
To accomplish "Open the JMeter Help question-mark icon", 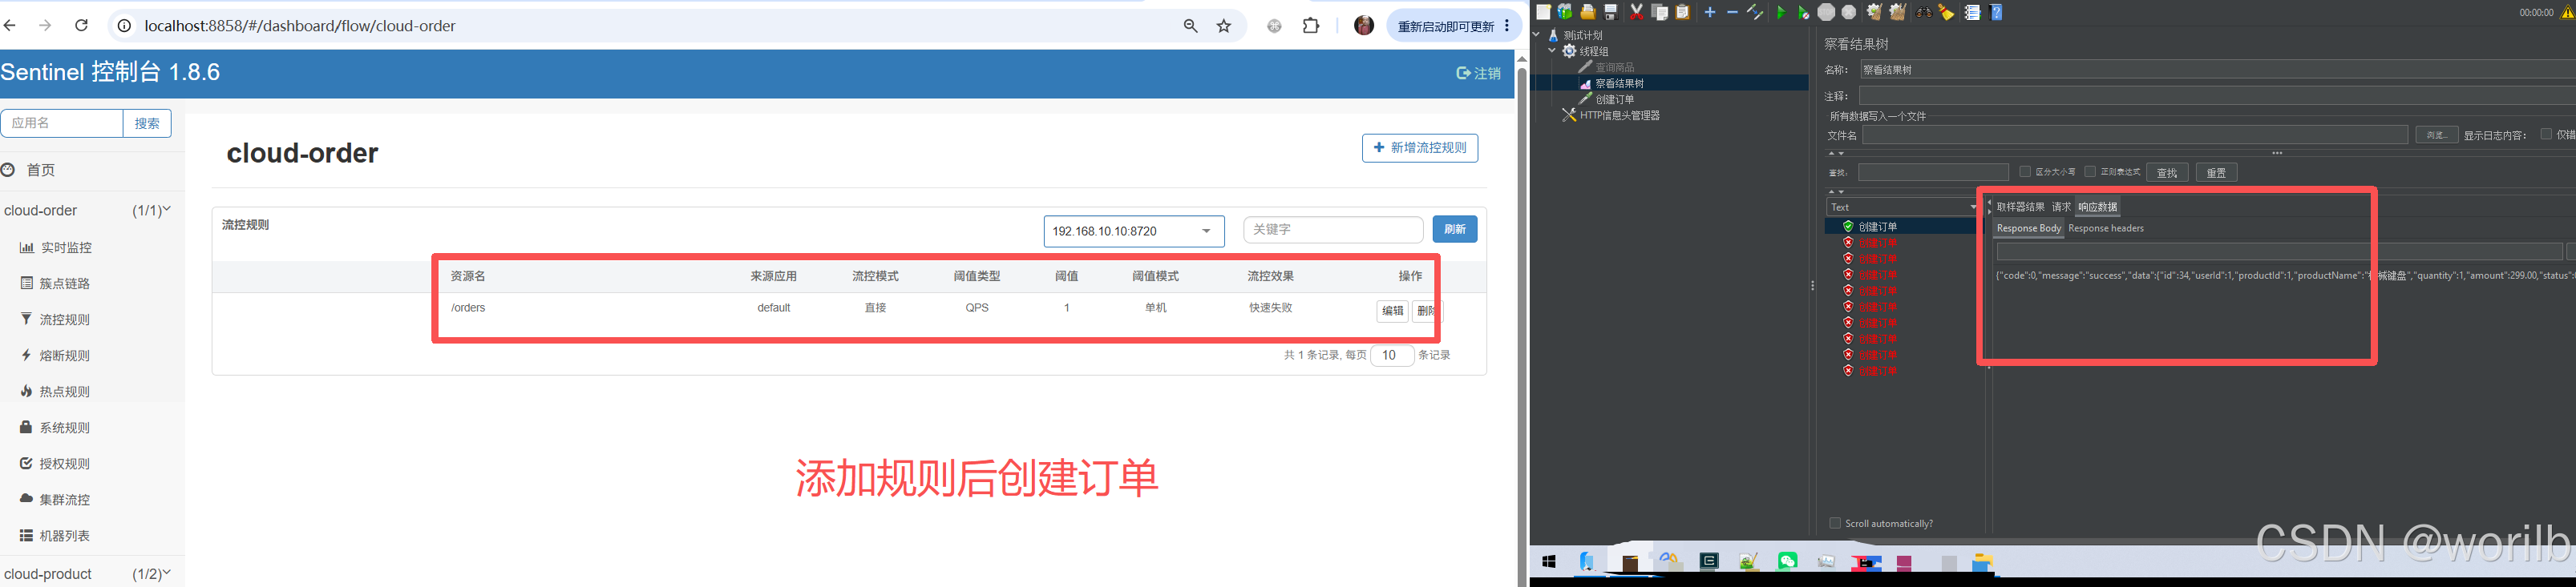I will click(x=1997, y=12).
